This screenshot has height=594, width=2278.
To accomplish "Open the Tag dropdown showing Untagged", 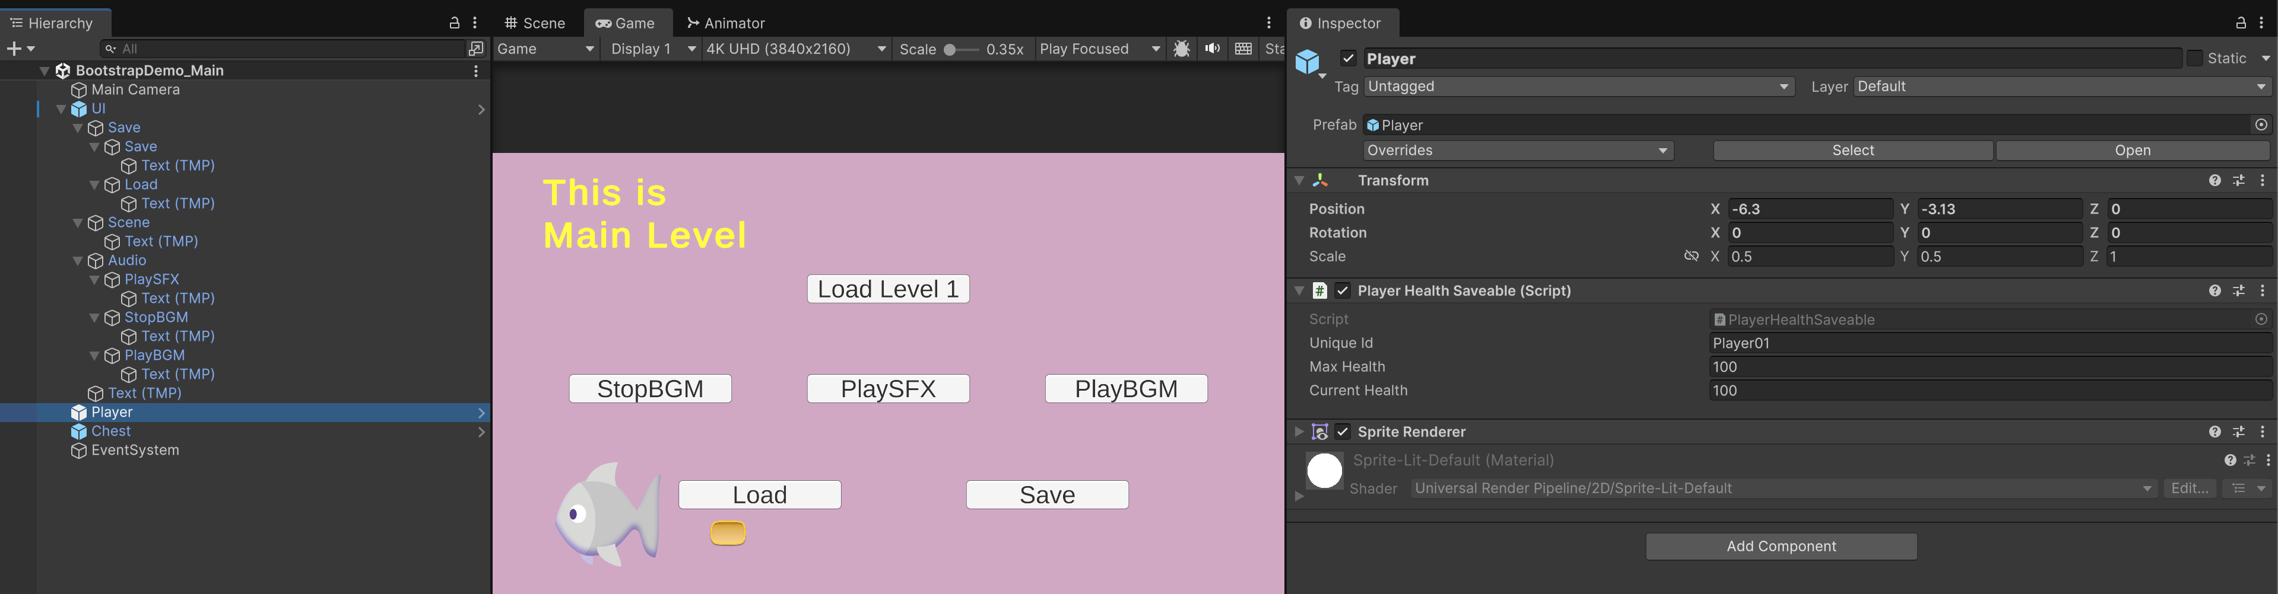I will 1578,87.
